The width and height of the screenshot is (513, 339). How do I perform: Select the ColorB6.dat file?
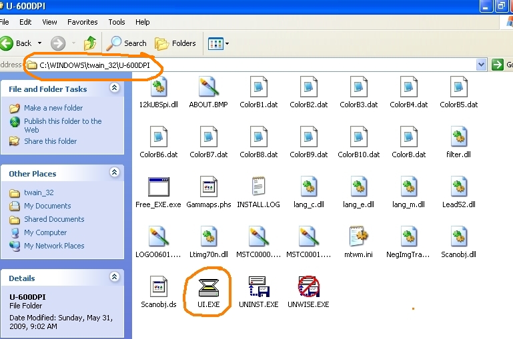coord(159,142)
